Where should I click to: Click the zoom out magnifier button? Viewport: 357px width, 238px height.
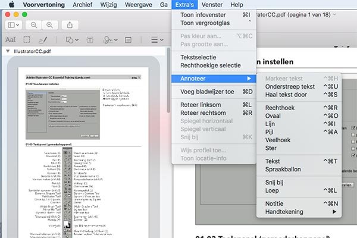(x=33, y=25)
